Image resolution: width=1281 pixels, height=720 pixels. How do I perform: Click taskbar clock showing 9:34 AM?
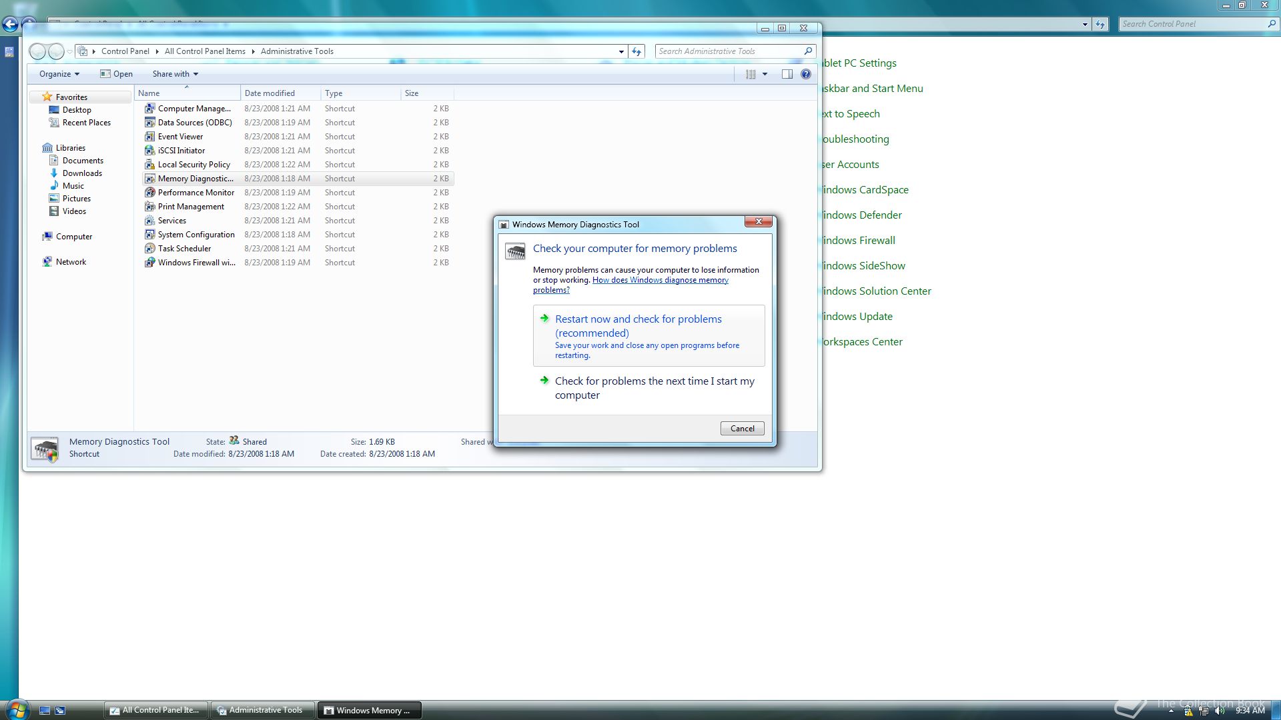click(1250, 711)
